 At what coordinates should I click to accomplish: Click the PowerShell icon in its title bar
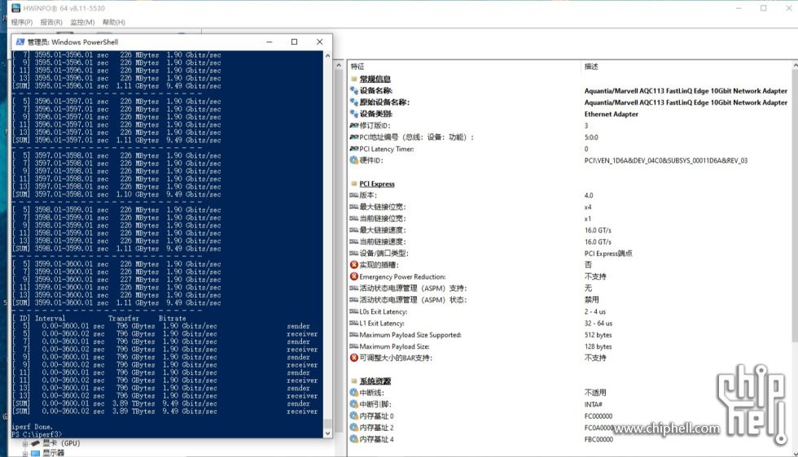pos(20,41)
